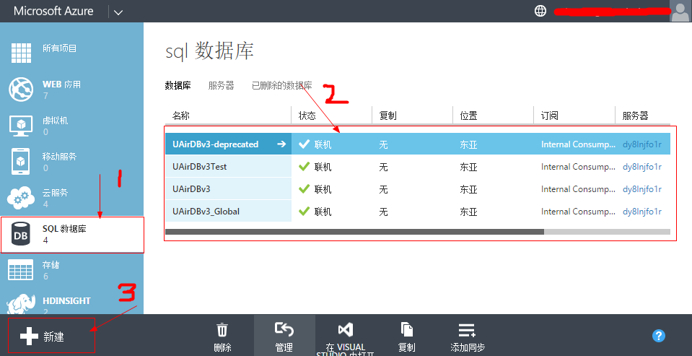
Task: Click 联机 status text in UAirDBv3 row
Action: (323, 189)
